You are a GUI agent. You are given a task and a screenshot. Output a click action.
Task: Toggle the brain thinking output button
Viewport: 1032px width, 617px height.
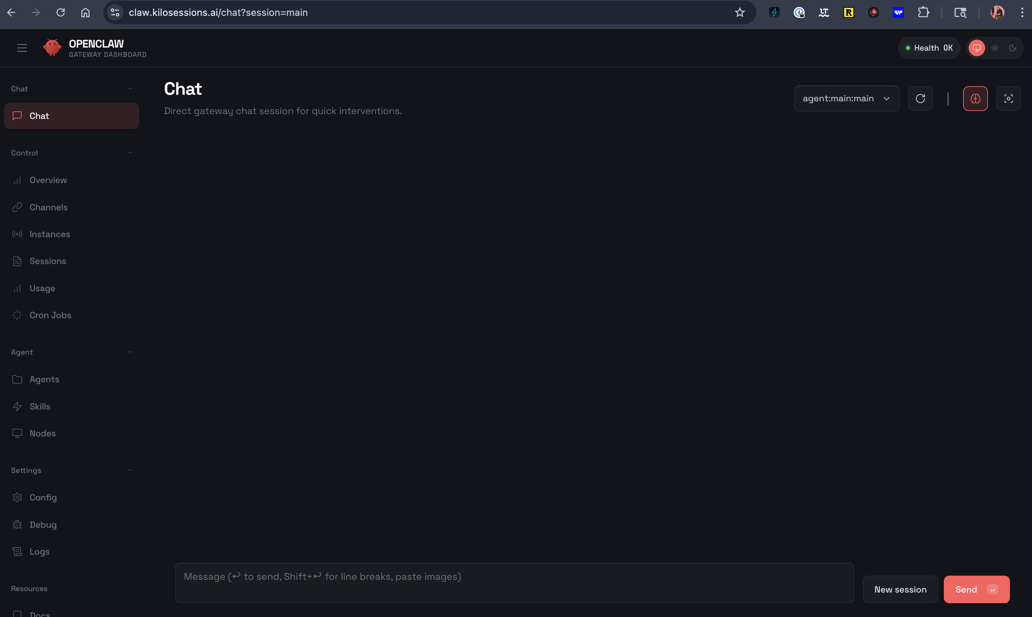pos(975,99)
